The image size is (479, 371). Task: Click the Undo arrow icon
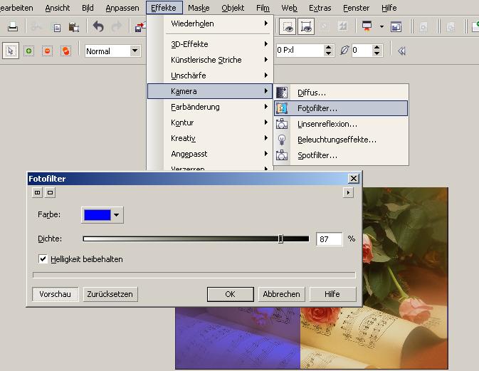98,27
